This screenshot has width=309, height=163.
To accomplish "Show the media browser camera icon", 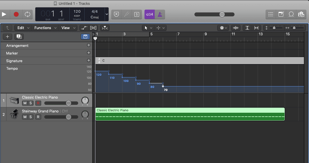I will coord(301,14).
